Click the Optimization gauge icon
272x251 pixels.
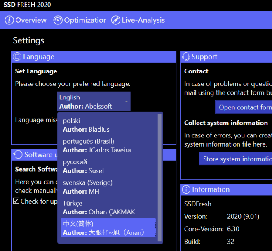point(58,20)
